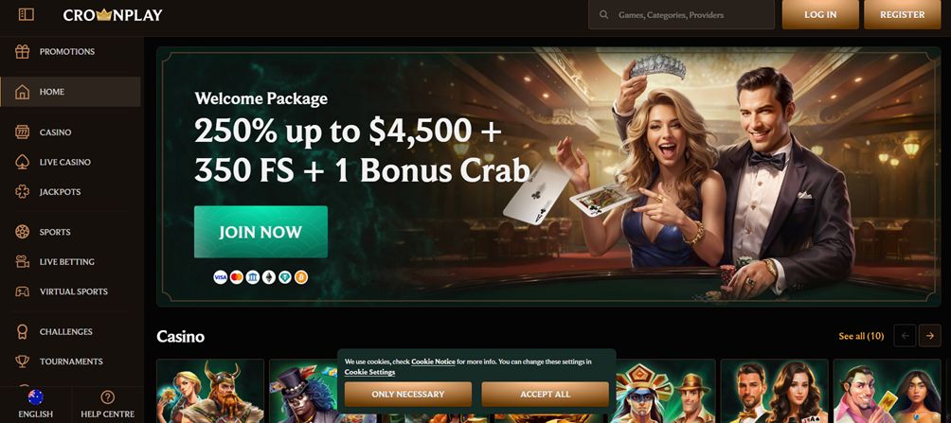Open Live Casino spade icon
This screenshot has height=423, width=951.
point(23,162)
